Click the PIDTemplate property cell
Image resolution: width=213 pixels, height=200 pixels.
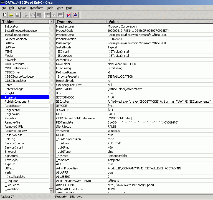pos(81,122)
